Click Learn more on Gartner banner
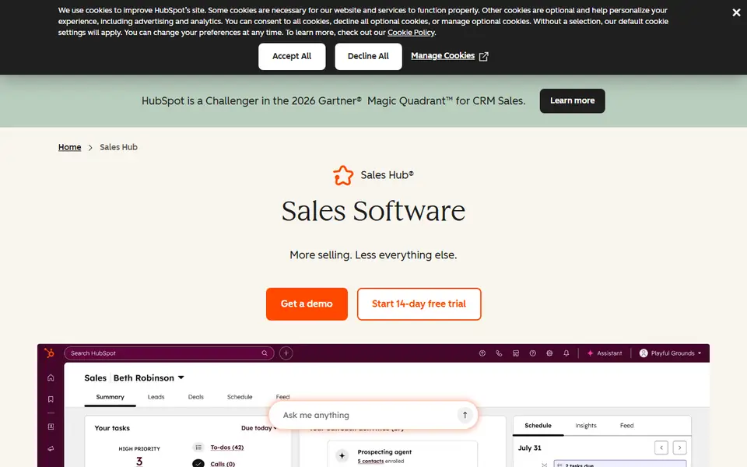Screen dimensions: 747x467 pyautogui.click(x=572, y=100)
